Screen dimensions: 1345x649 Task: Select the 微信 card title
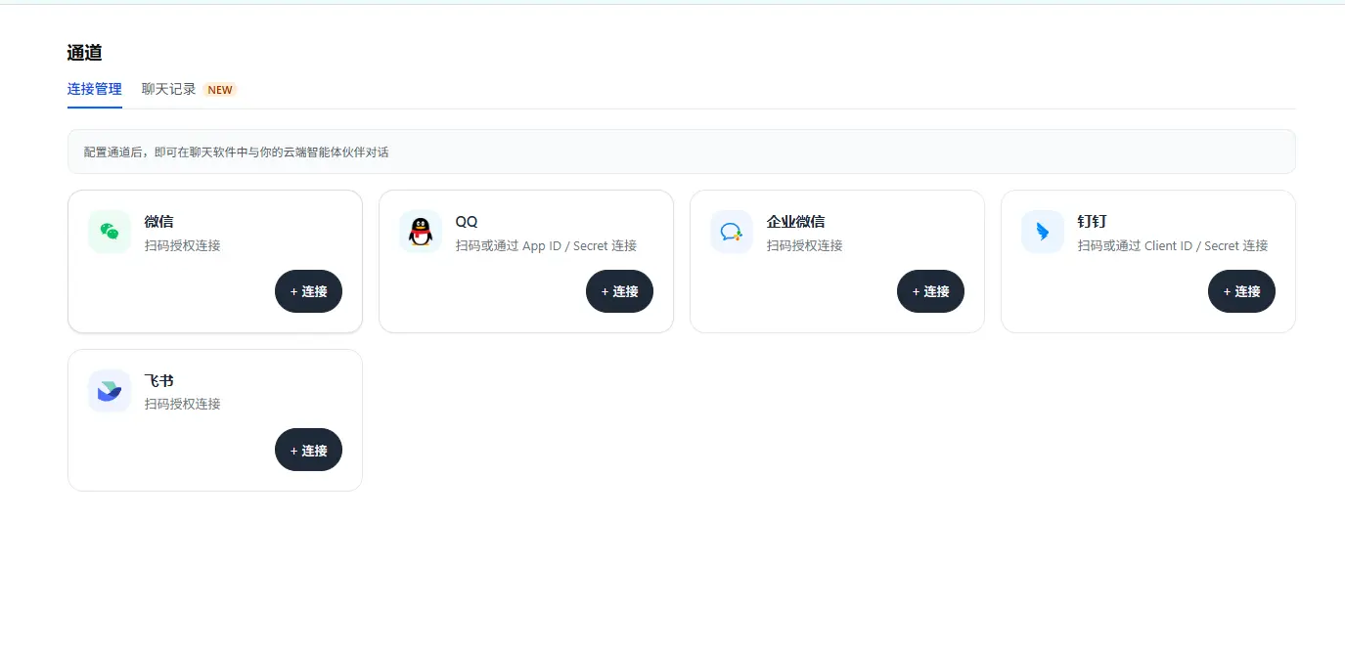159,222
